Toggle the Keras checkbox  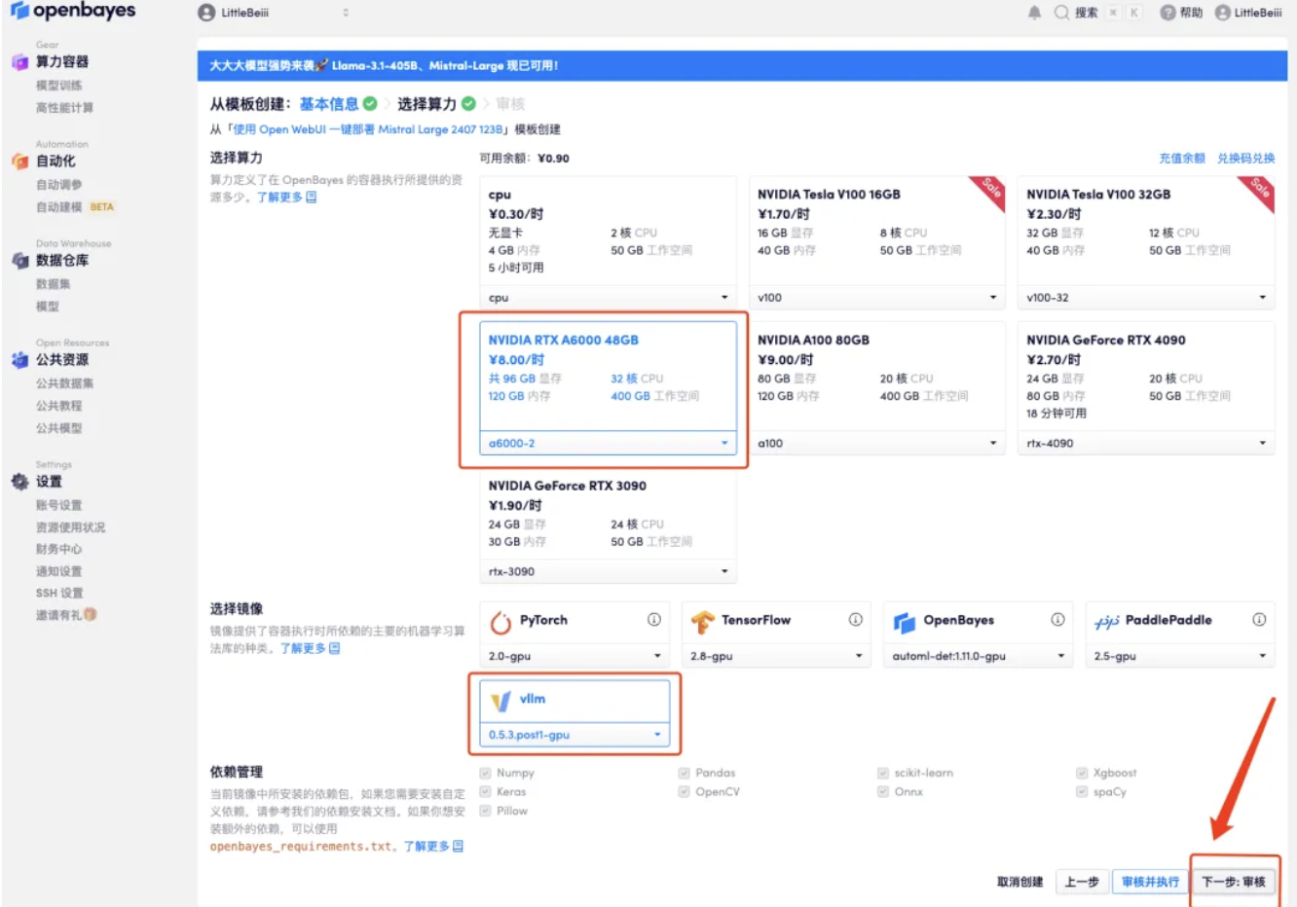tap(485, 792)
